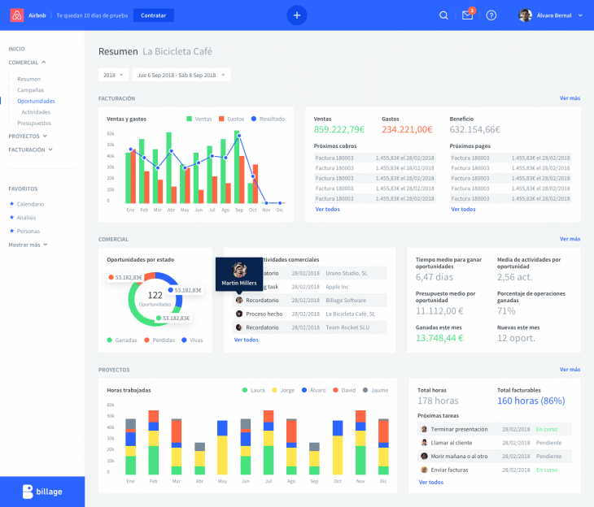
Task: Go to INICIO in the sidebar
Action: (16, 49)
